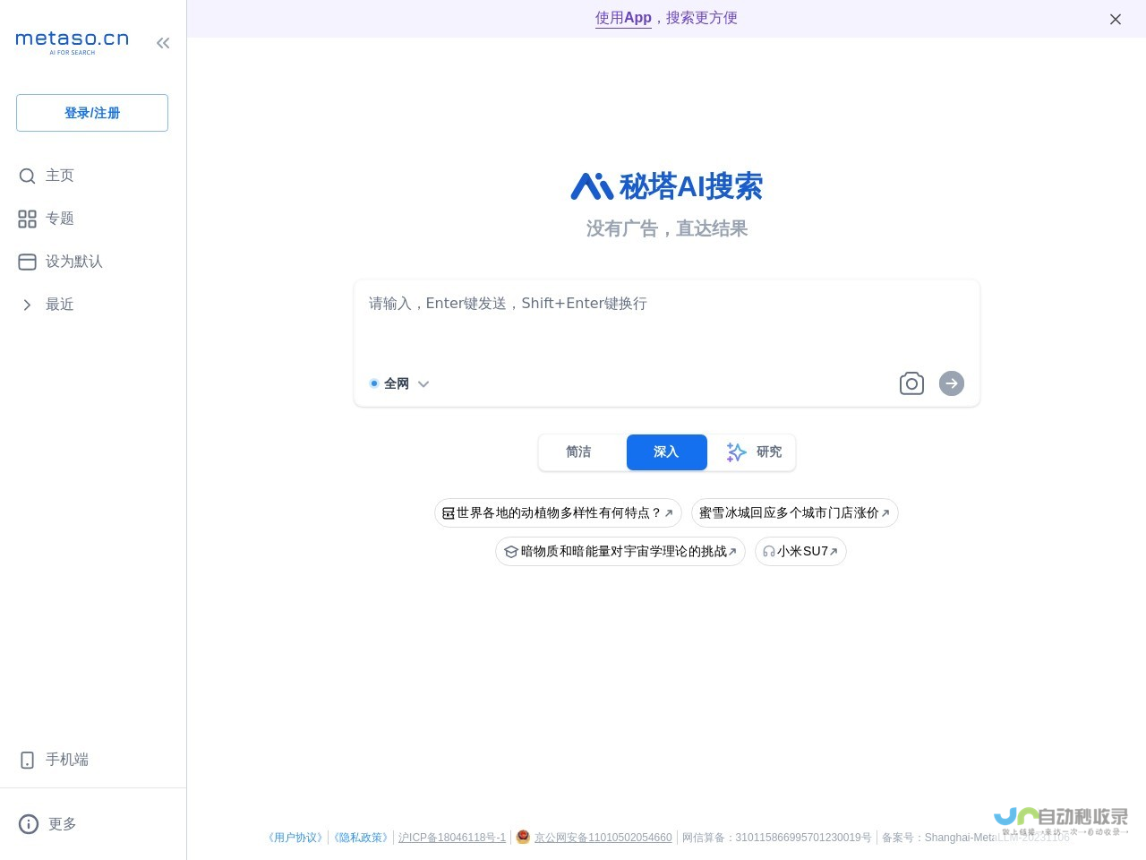Click the 秘塔AI搜索 logo heading

(x=667, y=186)
